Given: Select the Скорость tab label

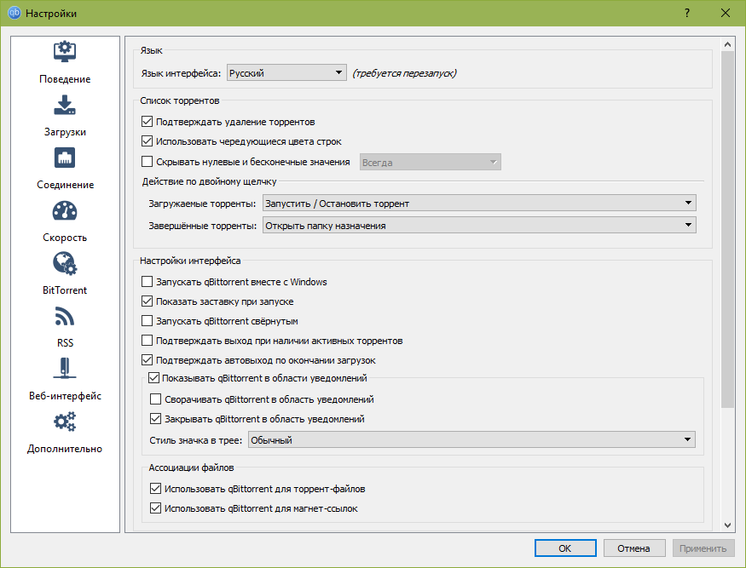Looking at the screenshot, I should [65, 238].
